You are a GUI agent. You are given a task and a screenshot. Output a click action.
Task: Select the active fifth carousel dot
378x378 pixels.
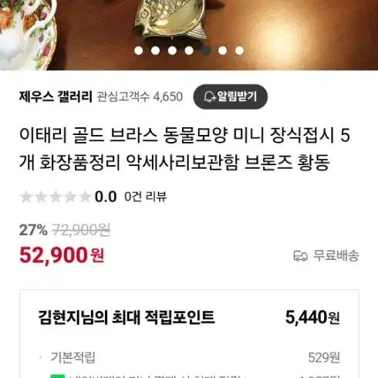tap(206, 50)
